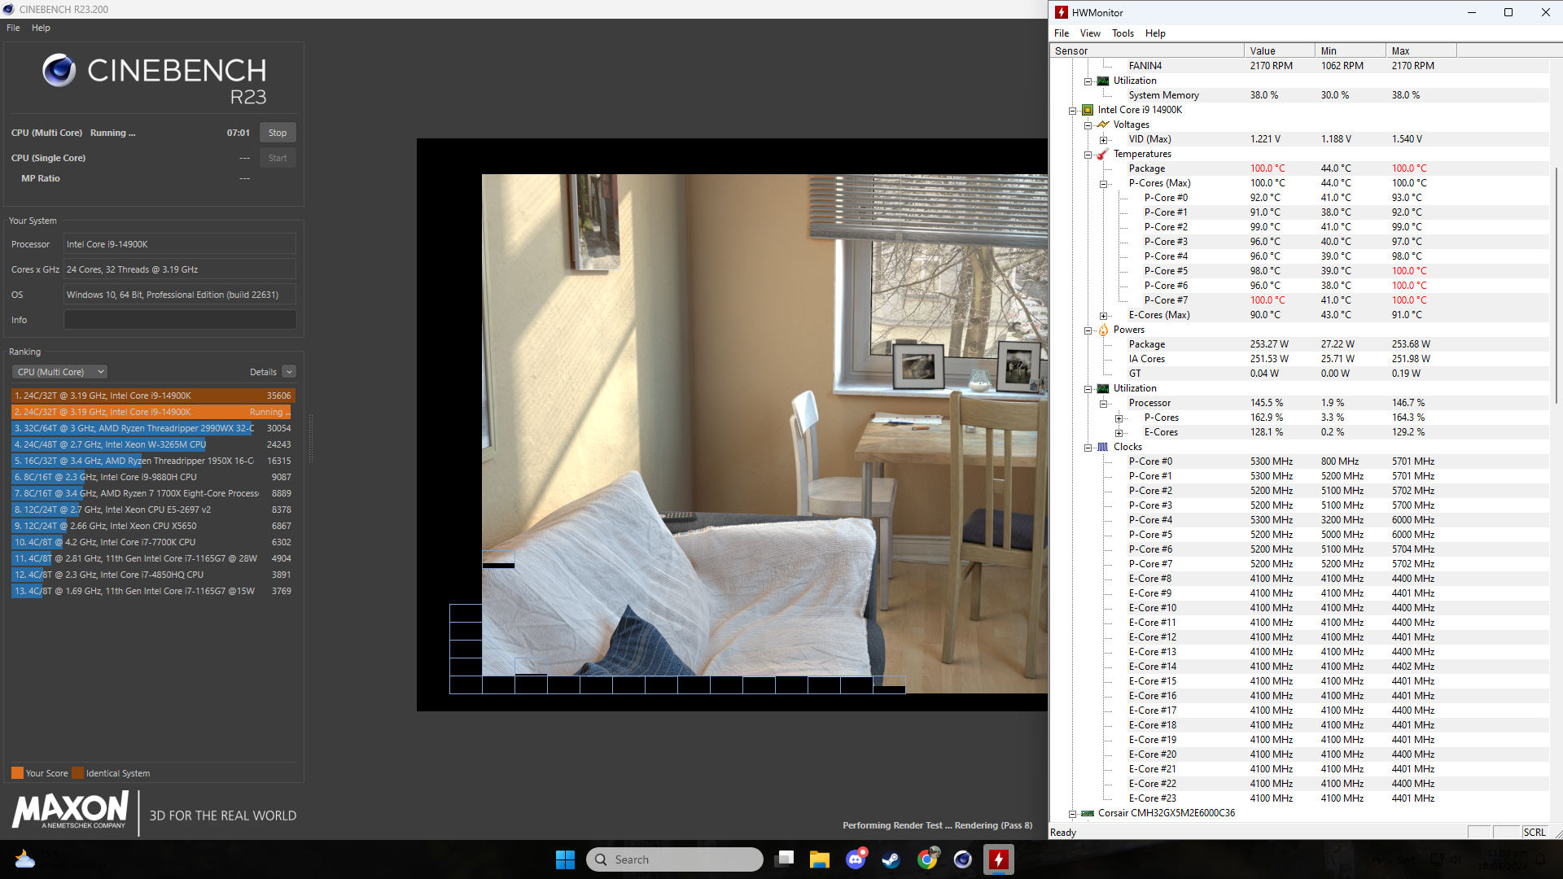1563x879 pixels.
Task: Open File Explorer from the taskbar
Action: [820, 859]
